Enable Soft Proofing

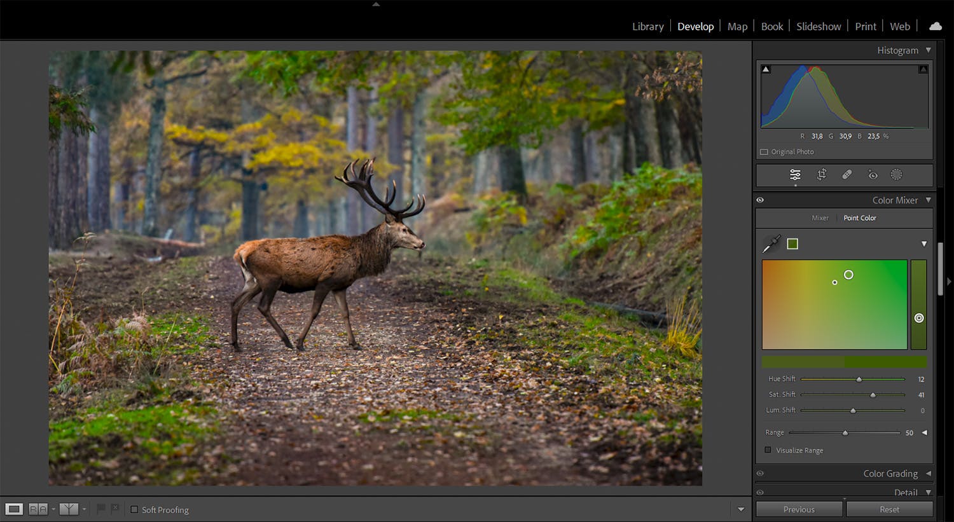pyautogui.click(x=135, y=509)
